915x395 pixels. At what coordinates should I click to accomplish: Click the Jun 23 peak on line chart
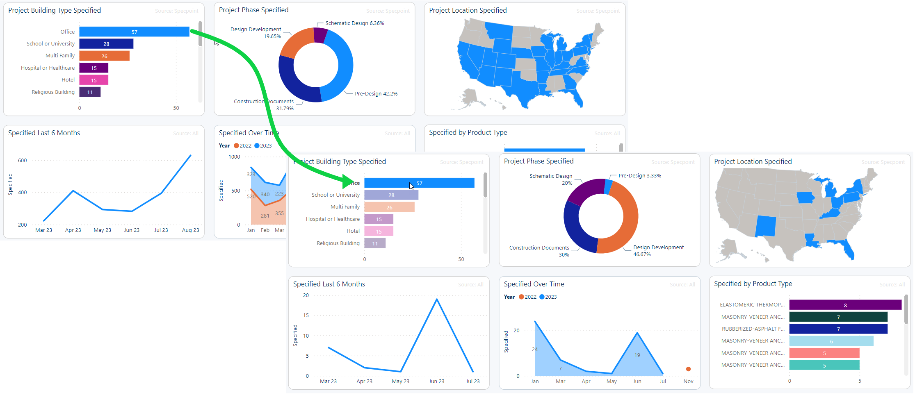click(437, 300)
